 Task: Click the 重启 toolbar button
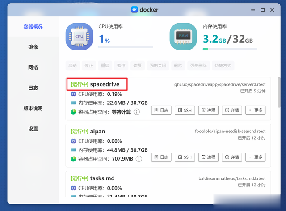point(105,66)
